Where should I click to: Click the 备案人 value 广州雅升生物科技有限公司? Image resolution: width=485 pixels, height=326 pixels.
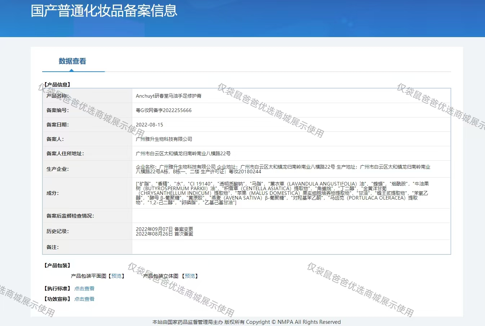pyautogui.click(x=164, y=139)
